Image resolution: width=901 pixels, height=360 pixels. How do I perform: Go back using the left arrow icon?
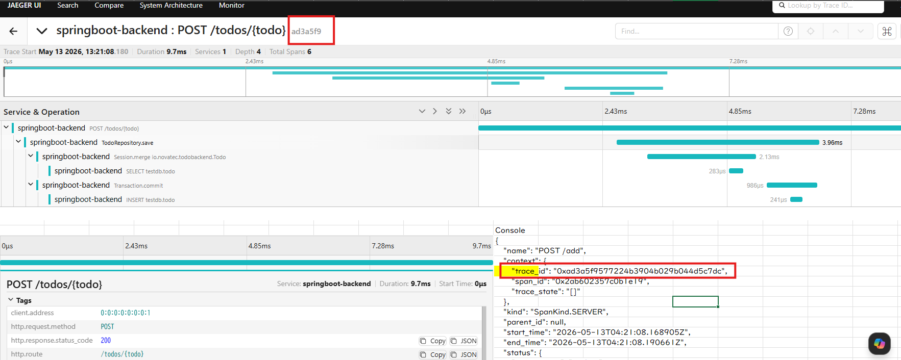pos(13,31)
